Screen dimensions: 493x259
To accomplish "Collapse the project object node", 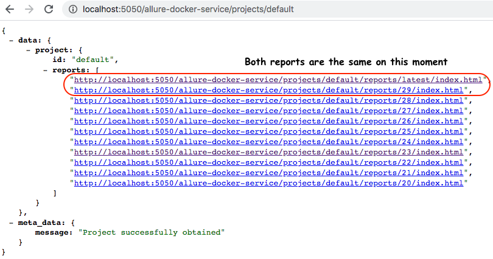I will tap(29, 50).
